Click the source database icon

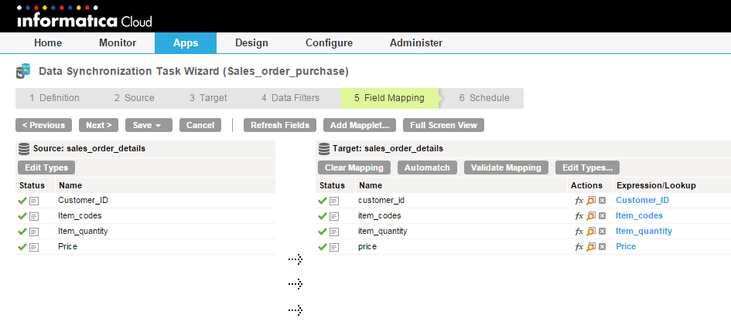pyautogui.click(x=24, y=149)
